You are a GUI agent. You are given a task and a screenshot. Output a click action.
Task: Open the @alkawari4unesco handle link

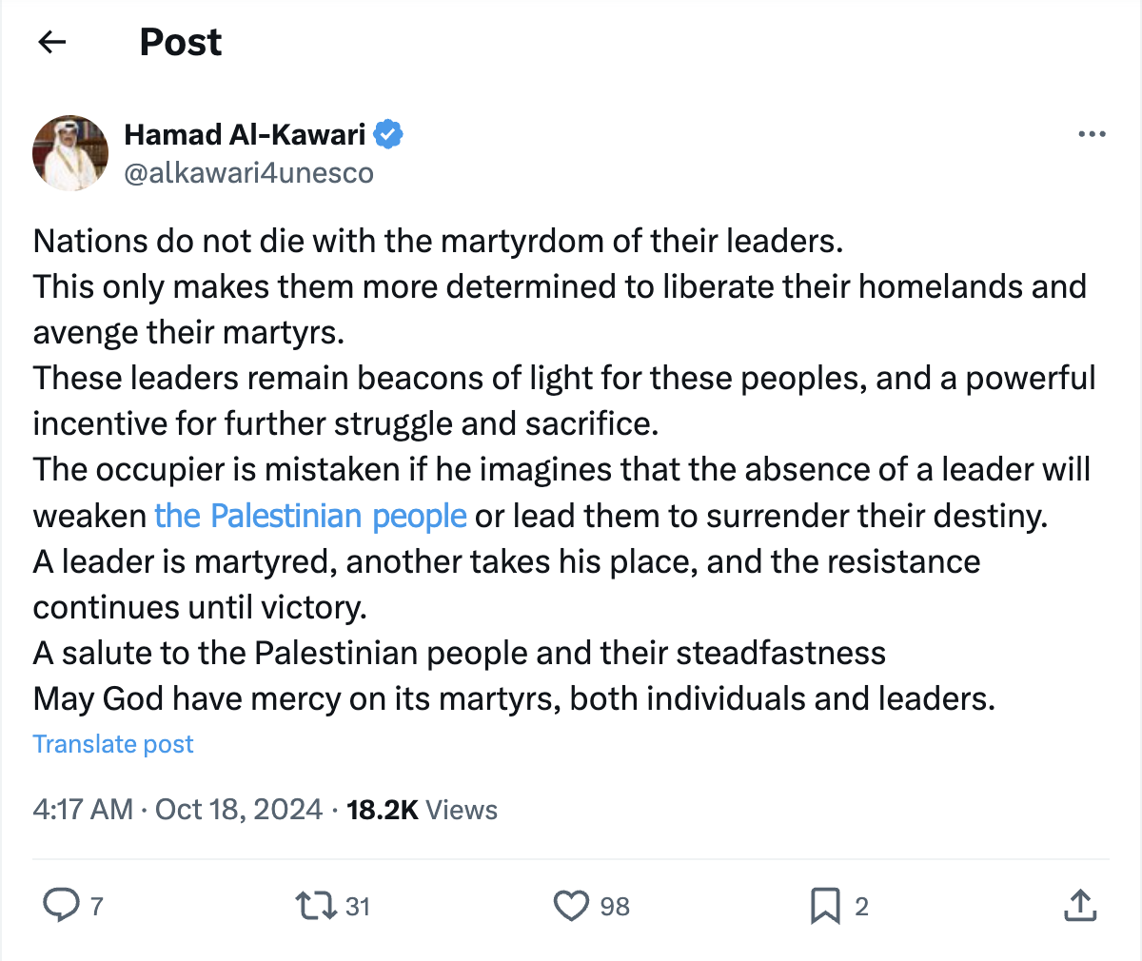tap(248, 173)
